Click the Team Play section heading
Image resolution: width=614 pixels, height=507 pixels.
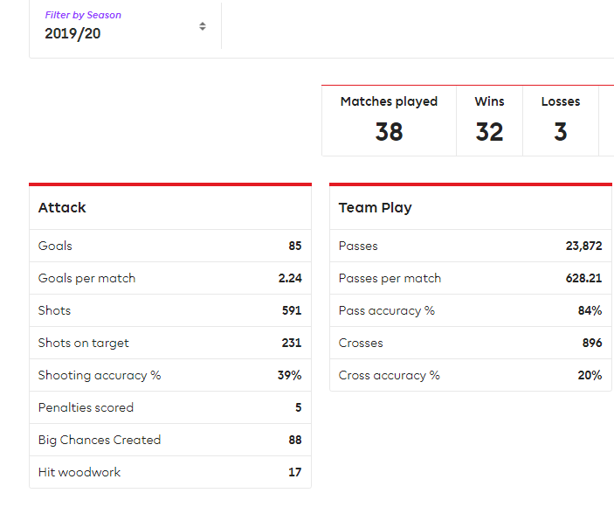tap(375, 208)
